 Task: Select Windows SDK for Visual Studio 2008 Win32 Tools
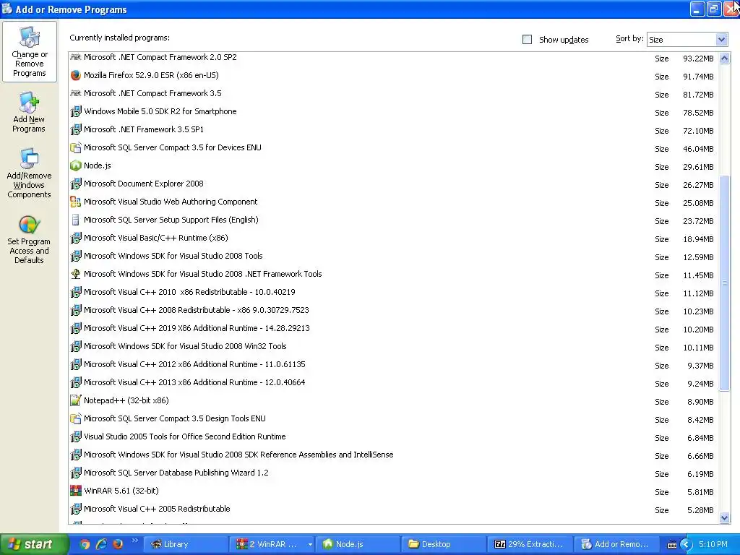pos(394,346)
